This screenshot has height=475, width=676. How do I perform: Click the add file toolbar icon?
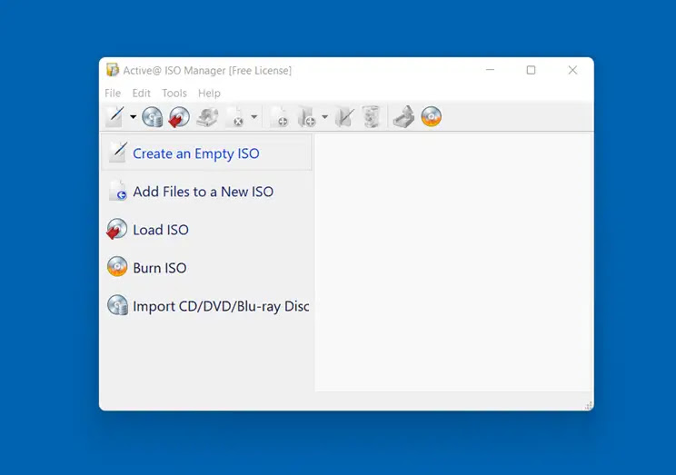[279, 117]
